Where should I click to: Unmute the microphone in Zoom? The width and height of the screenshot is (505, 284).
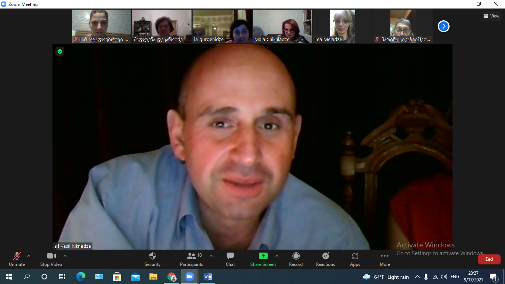point(17,259)
